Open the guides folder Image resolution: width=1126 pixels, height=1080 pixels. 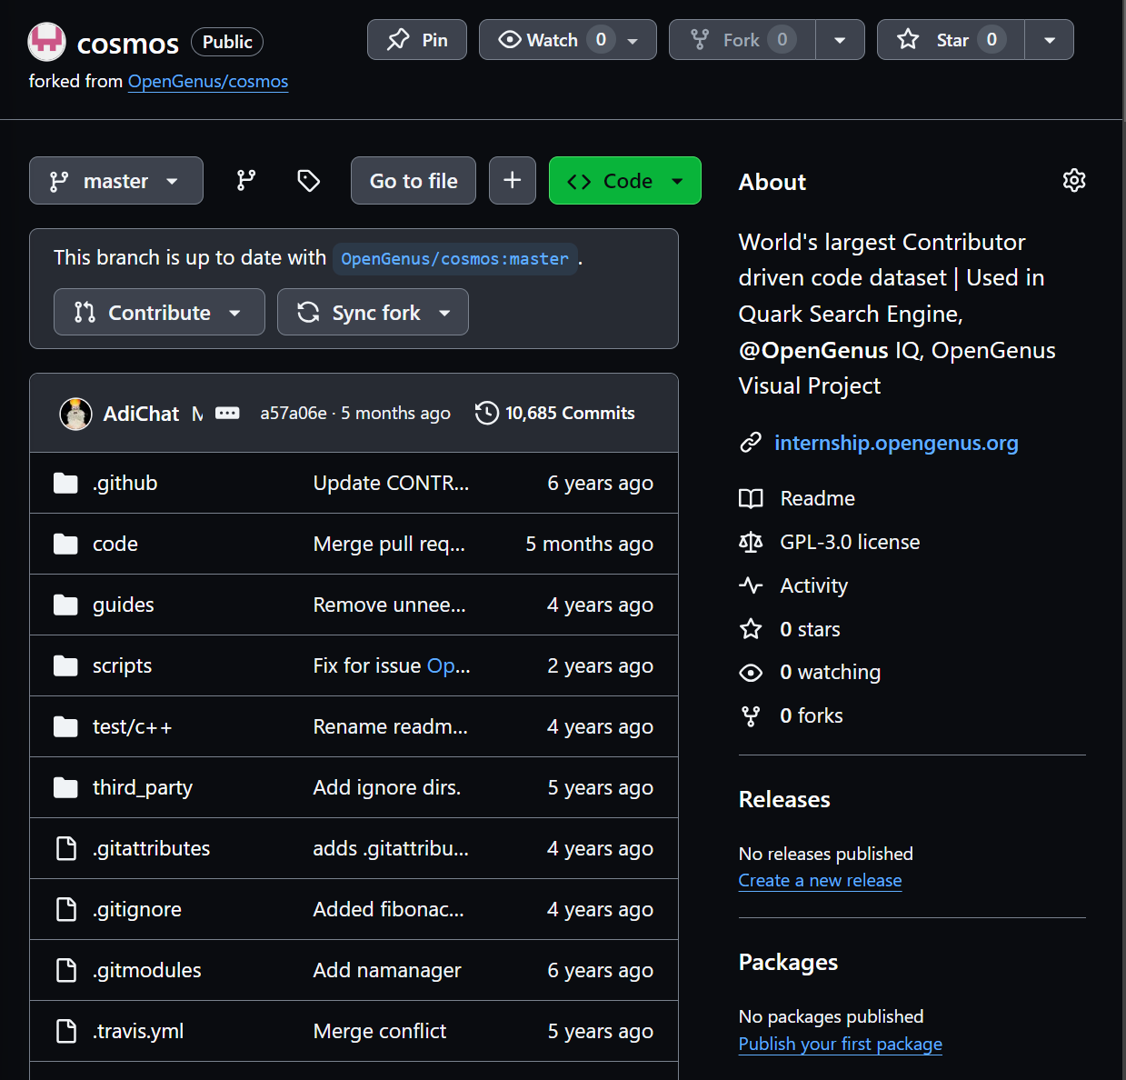(124, 605)
